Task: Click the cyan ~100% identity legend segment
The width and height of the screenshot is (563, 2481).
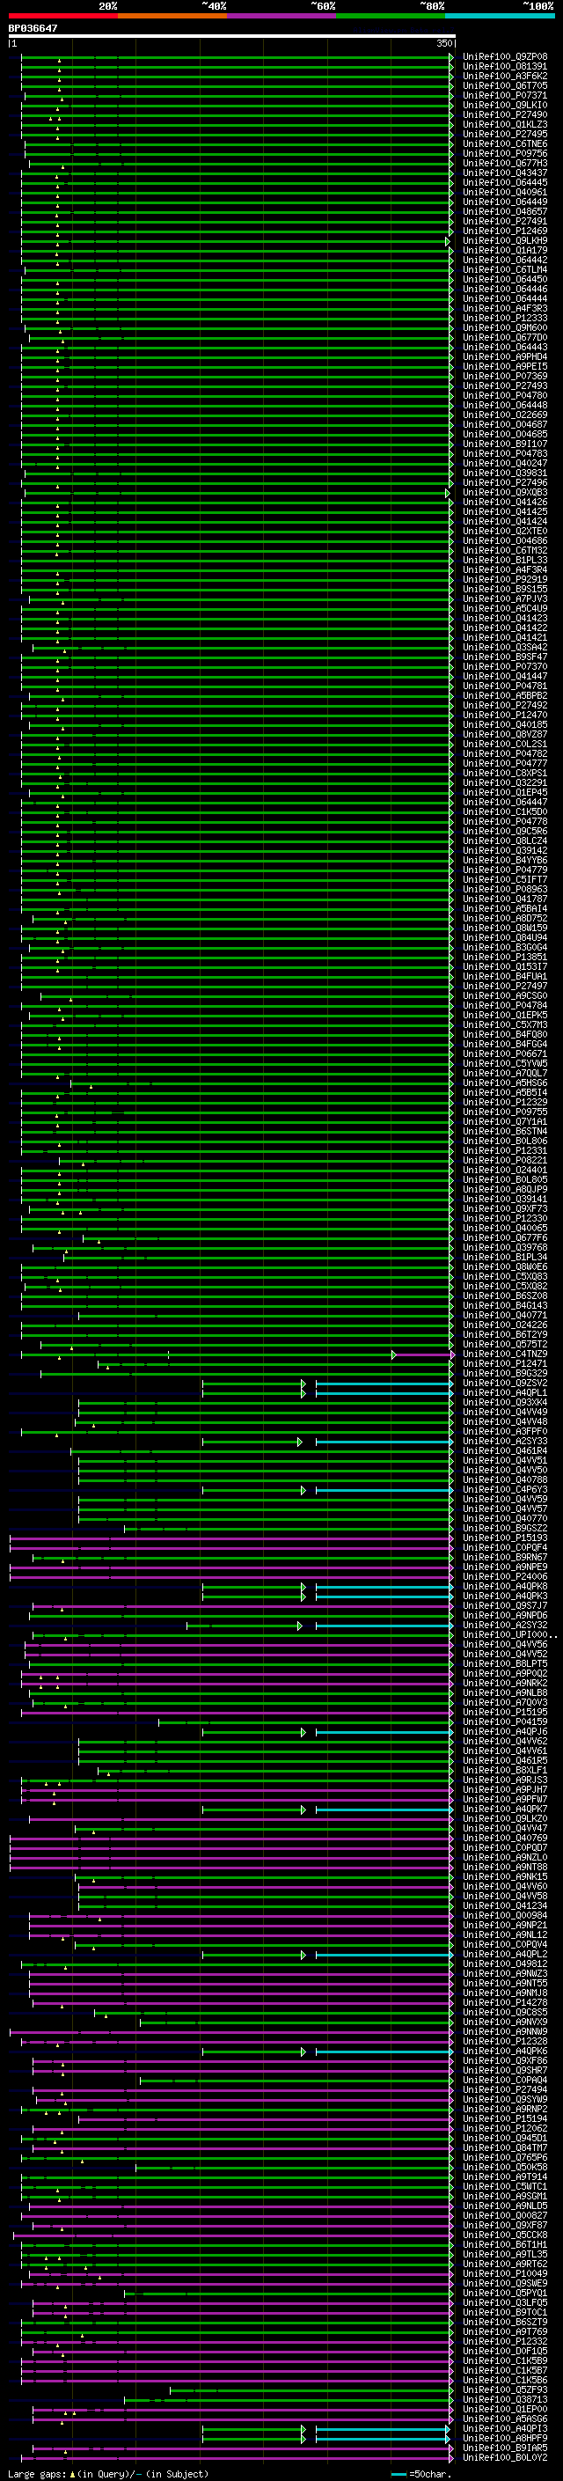Action: (501, 16)
